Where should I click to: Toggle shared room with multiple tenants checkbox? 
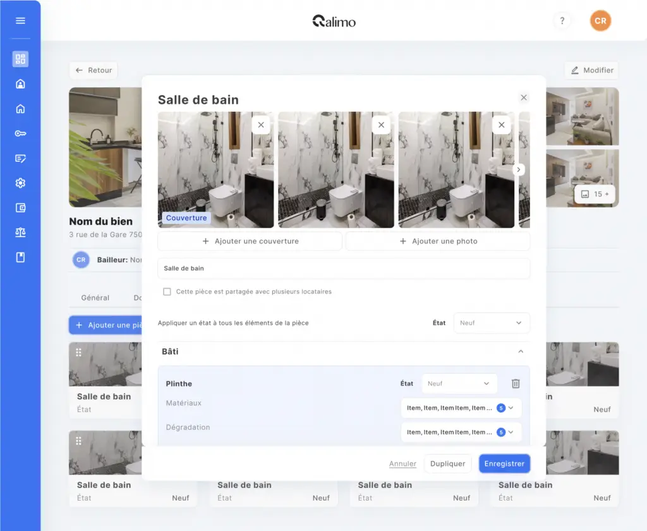tap(167, 291)
